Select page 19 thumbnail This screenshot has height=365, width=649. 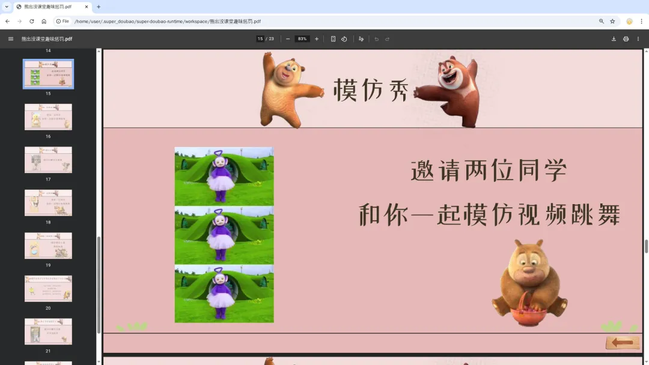(x=48, y=246)
